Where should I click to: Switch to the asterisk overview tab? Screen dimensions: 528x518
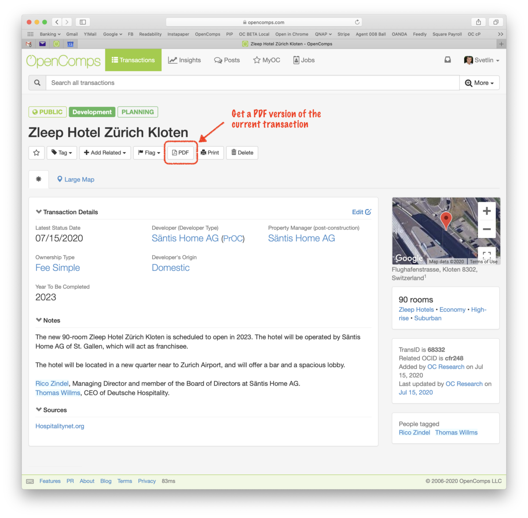pos(39,179)
